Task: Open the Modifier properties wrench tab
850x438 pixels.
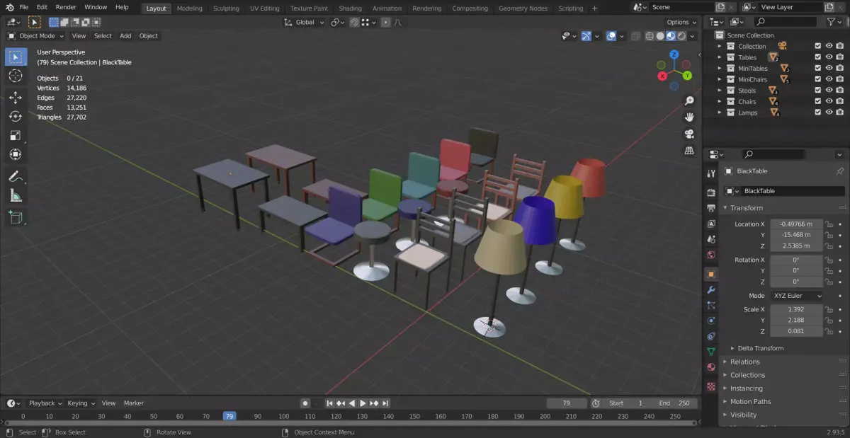Action: pos(711,289)
